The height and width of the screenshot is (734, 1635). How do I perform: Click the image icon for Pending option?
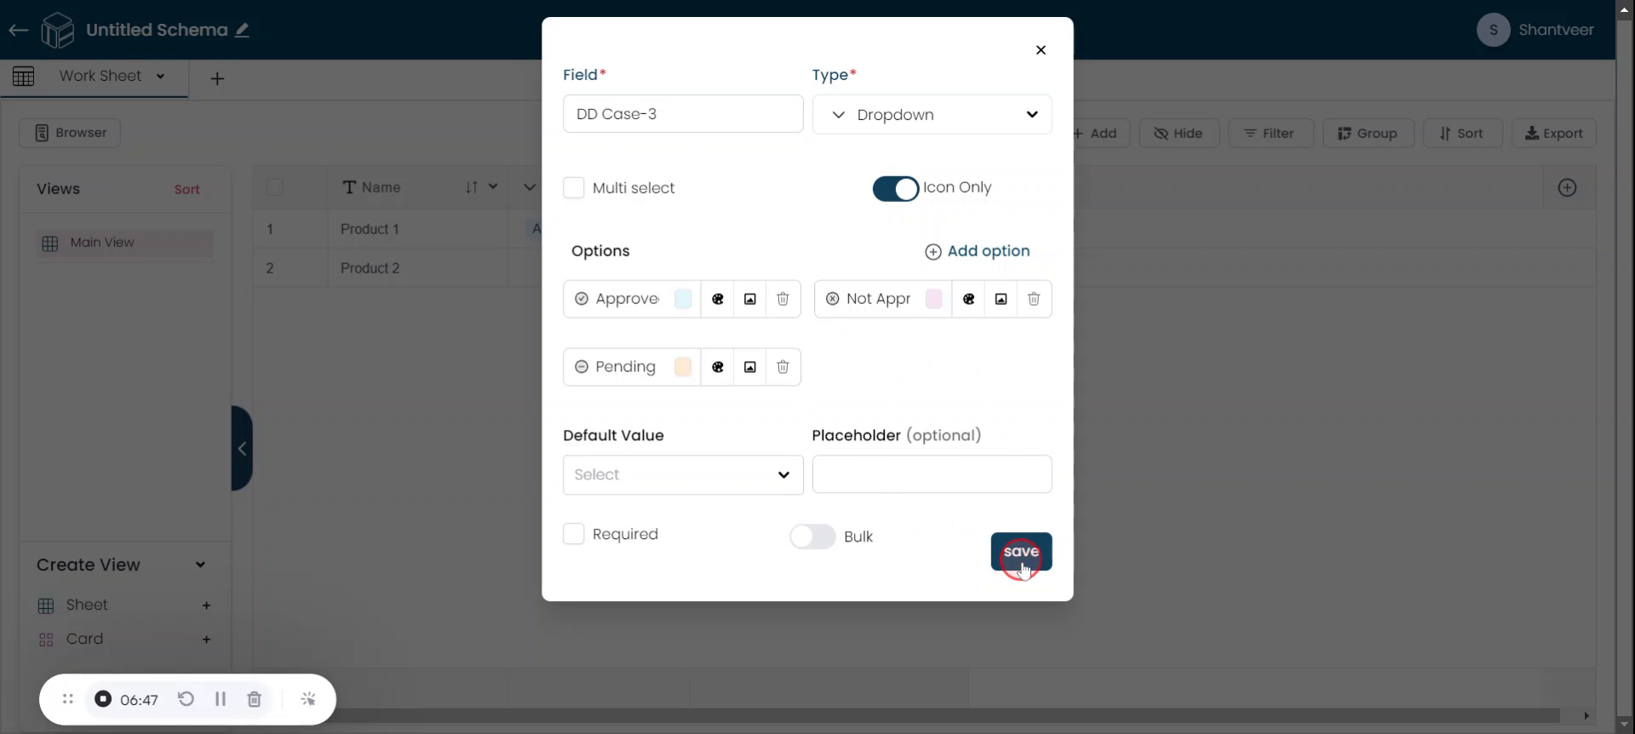click(x=749, y=367)
